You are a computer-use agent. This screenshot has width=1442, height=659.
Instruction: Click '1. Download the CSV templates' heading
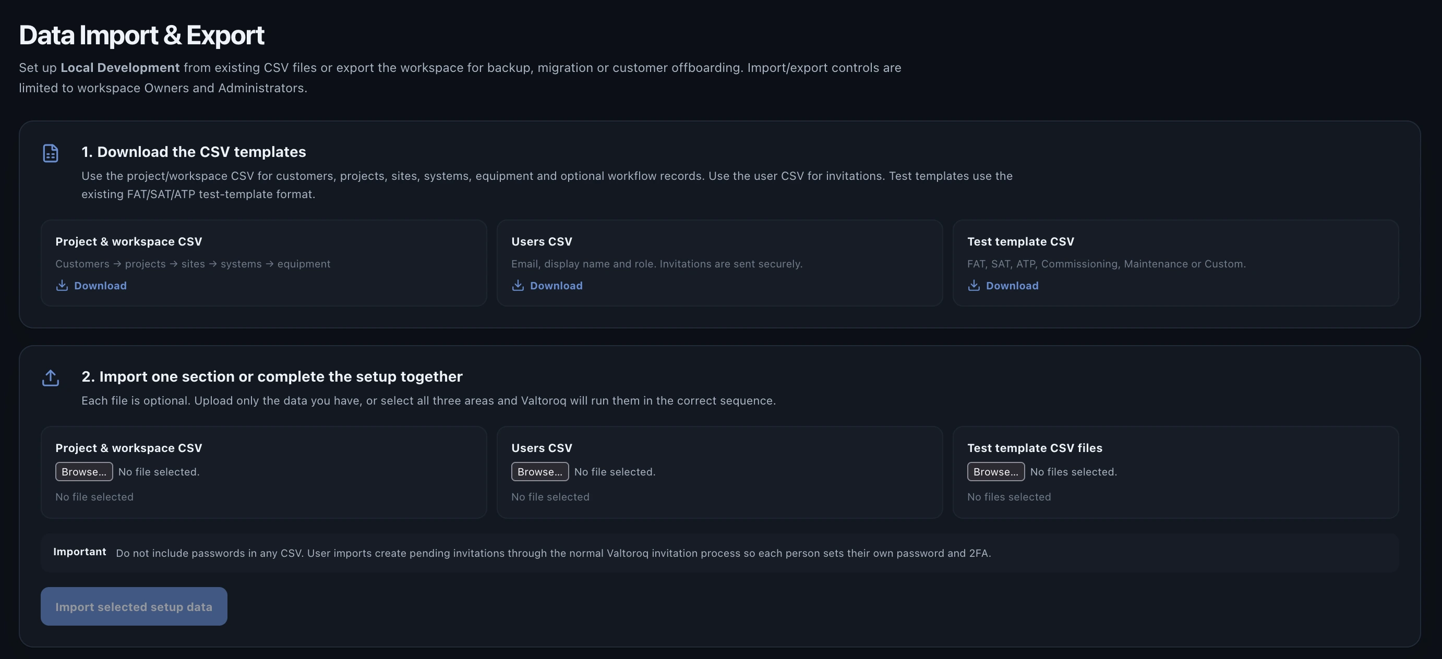(x=194, y=152)
